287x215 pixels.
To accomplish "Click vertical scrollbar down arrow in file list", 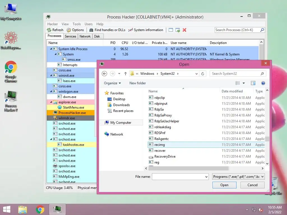I will pos(267,163).
